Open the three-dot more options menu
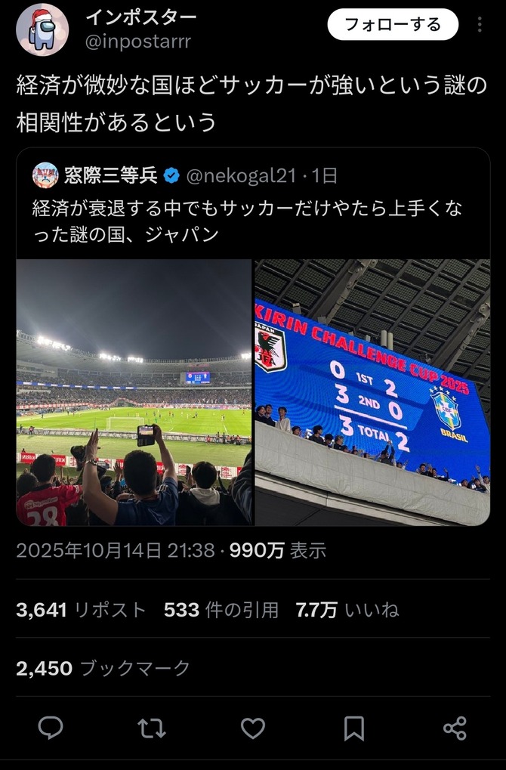This screenshot has height=770, width=506. (480, 24)
